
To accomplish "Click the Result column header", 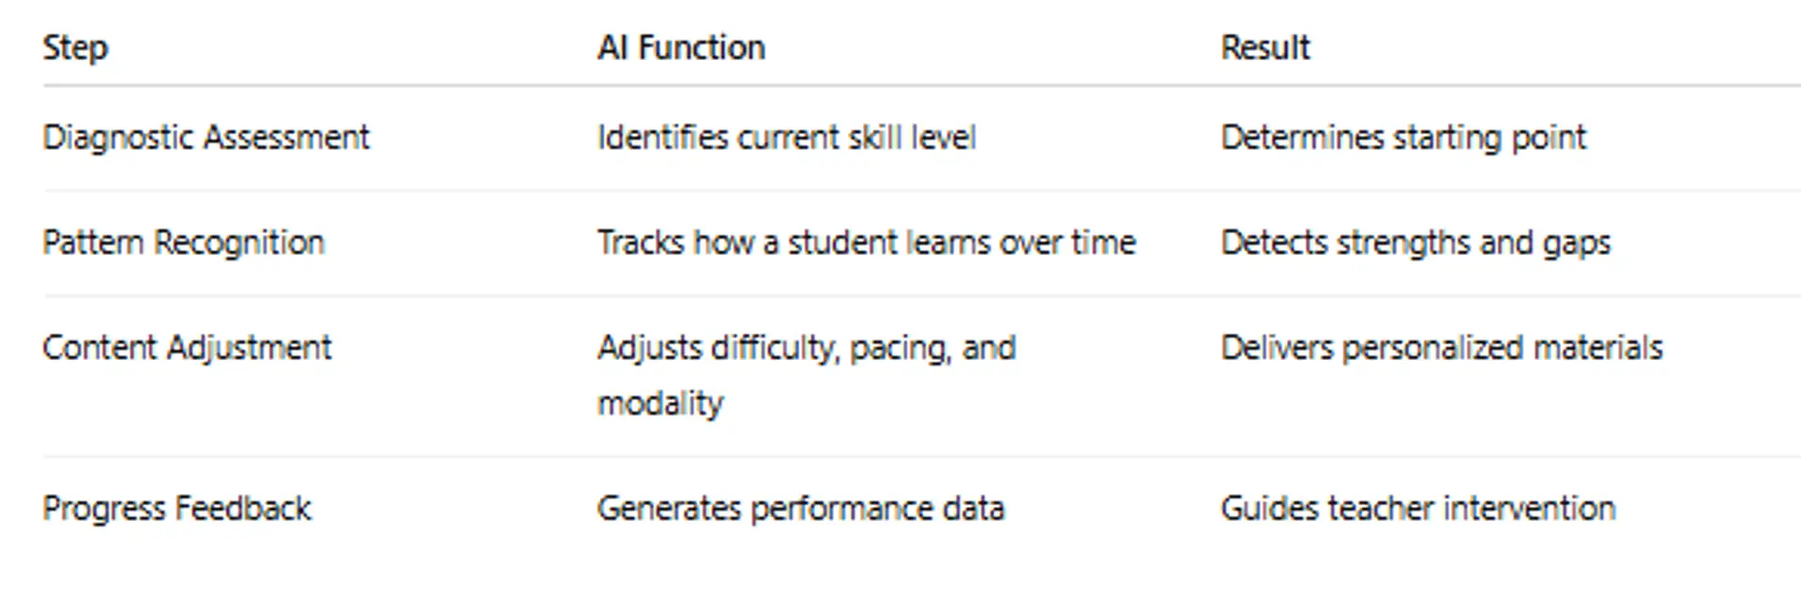I will click(x=1264, y=48).
